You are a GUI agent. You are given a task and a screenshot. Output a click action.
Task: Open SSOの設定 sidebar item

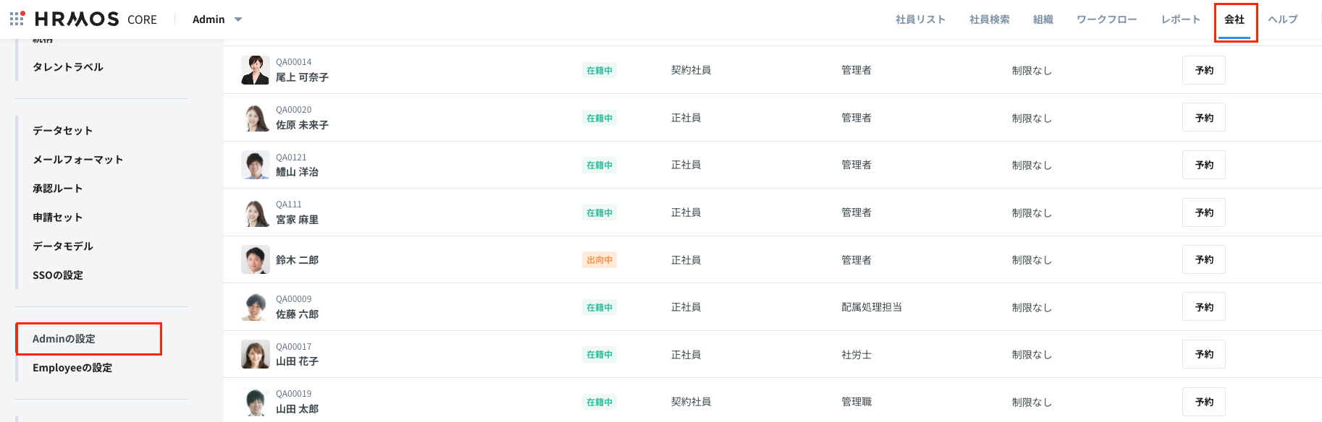pyautogui.click(x=58, y=275)
